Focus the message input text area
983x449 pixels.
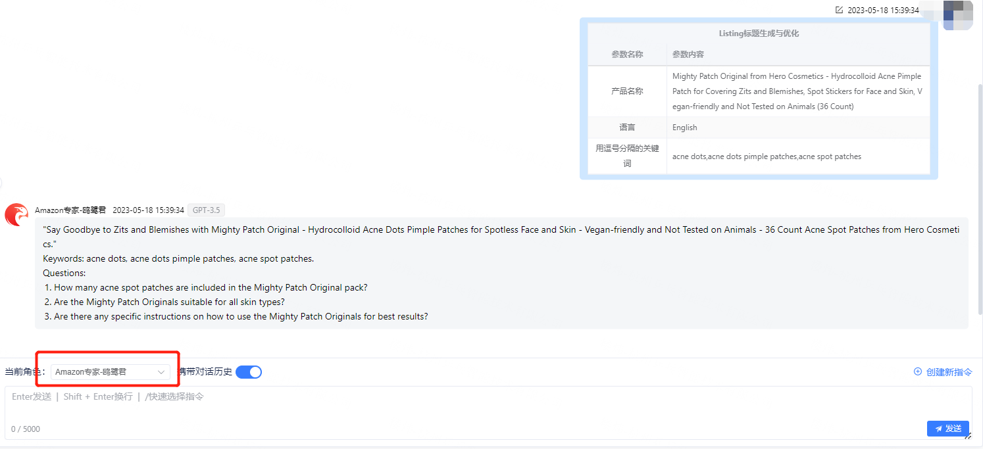tap(488, 413)
